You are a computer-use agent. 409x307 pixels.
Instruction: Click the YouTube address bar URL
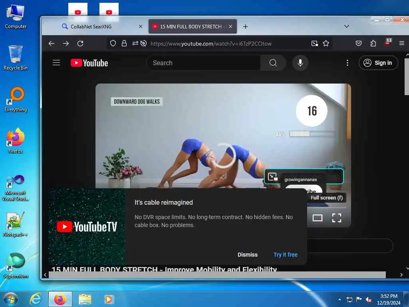pos(211,44)
